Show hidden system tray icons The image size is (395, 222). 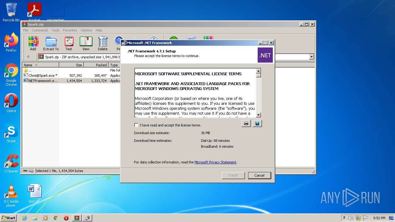coord(344,218)
